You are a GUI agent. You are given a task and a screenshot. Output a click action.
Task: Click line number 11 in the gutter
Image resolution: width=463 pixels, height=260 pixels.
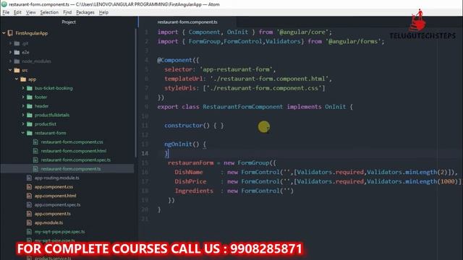[x=145, y=126]
